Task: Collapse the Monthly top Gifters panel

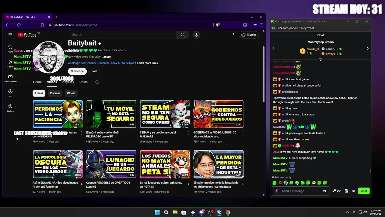Action: click(x=320, y=59)
